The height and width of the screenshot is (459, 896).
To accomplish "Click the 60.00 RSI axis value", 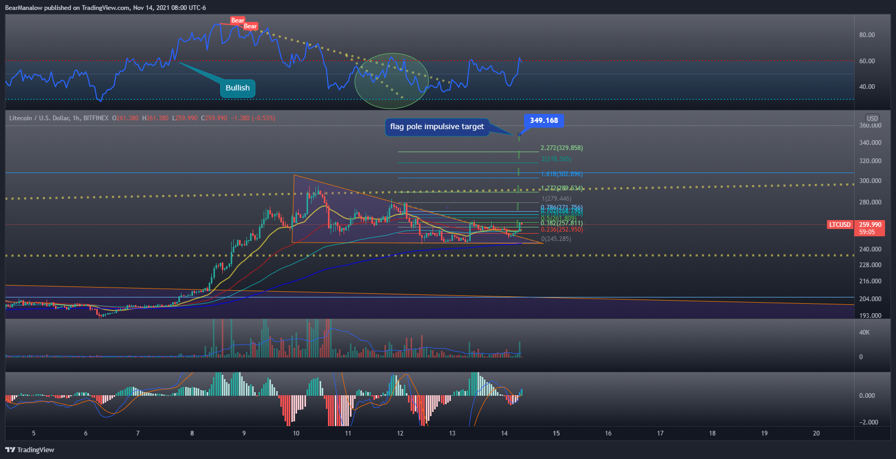I will tap(867, 61).
